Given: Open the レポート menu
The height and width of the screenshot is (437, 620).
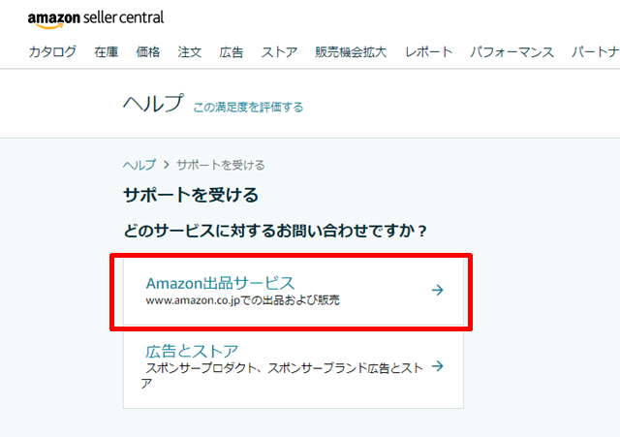Looking at the screenshot, I should coord(429,52).
